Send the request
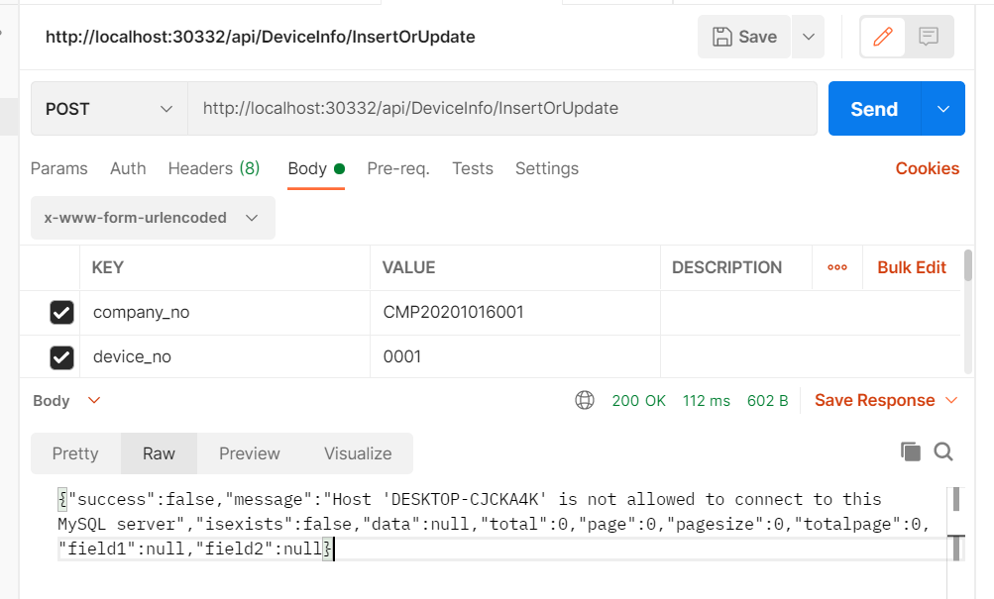Screen dimensions: 994x599 [874, 108]
